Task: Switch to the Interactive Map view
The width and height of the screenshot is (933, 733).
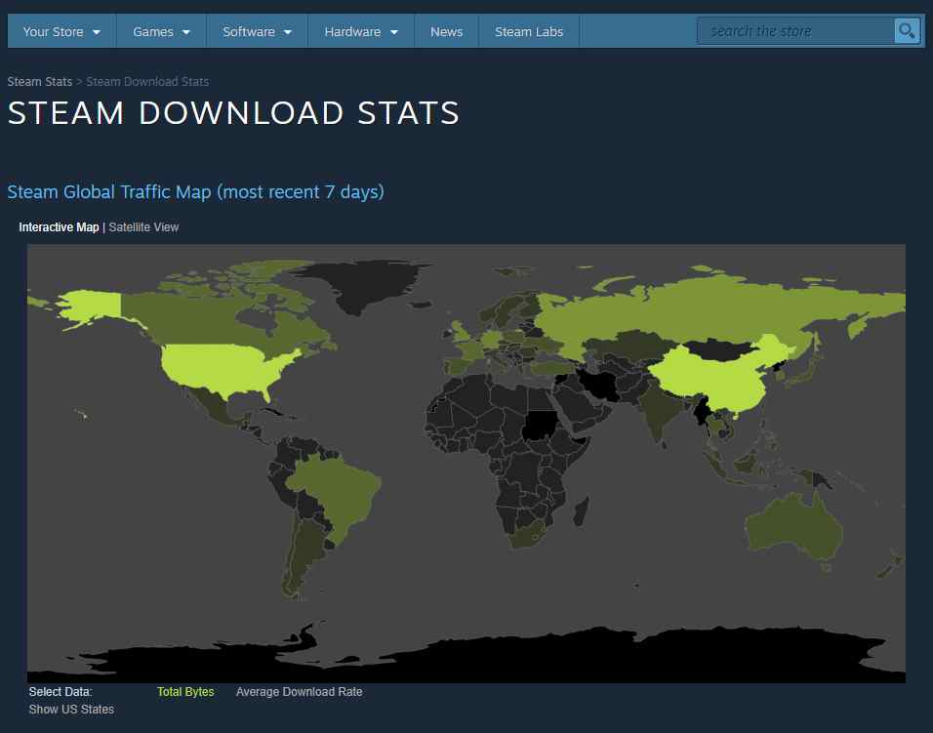Action: click(x=59, y=226)
